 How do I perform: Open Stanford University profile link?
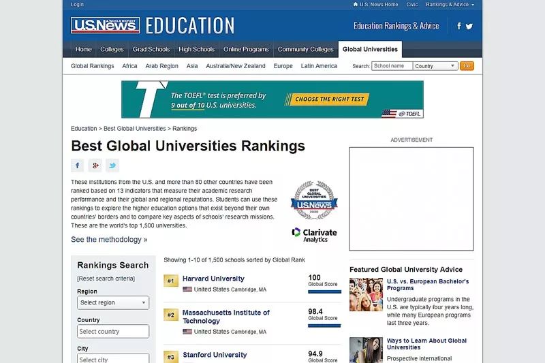coord(215,355)
